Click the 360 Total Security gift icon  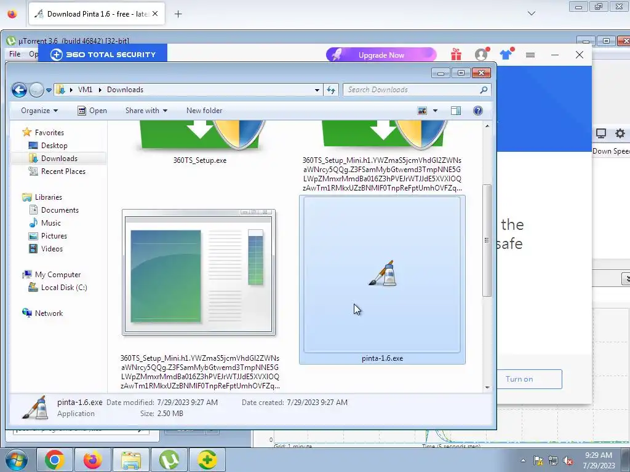pos(456,54)
